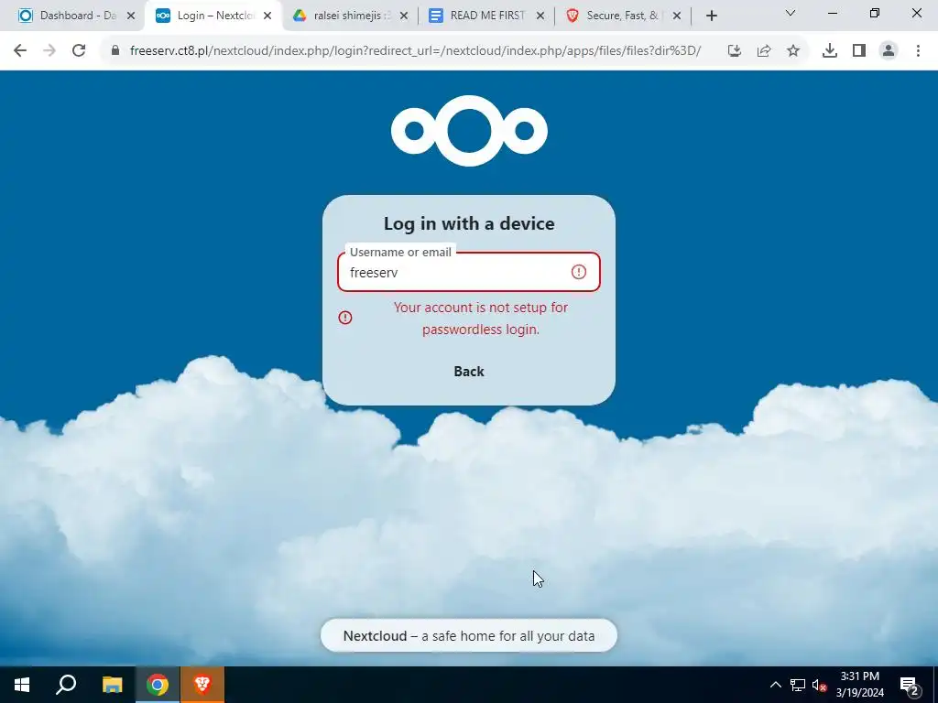
Task: Close the ralsei shimejis tab
Action: coord(404,16)
